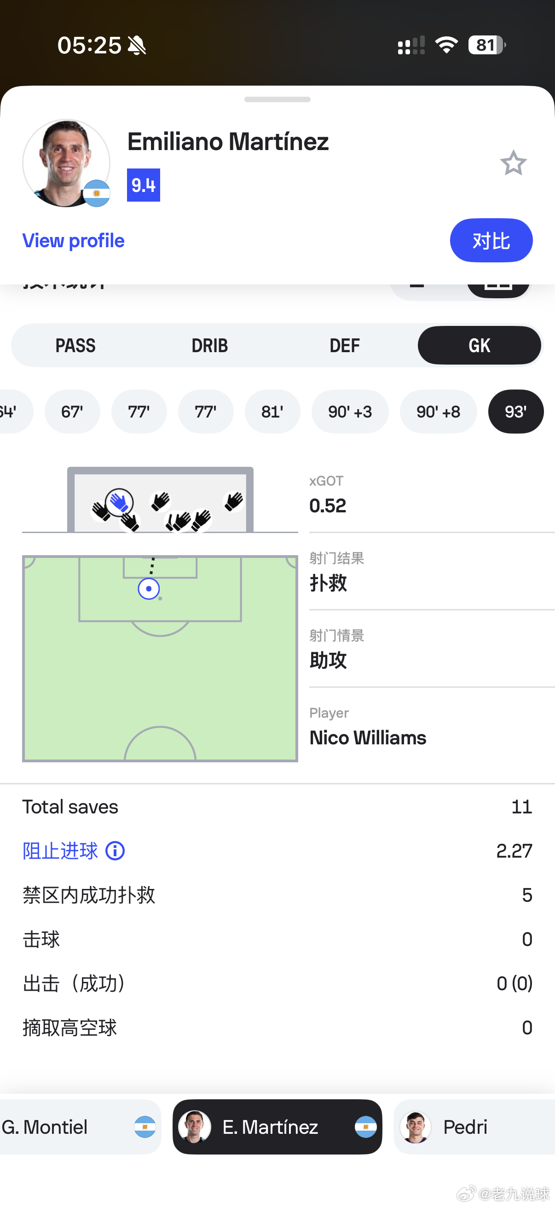The height and width of the screenshot is (1207, 555).
Task: Open the View profile link
Action: (x=74, y=240)
